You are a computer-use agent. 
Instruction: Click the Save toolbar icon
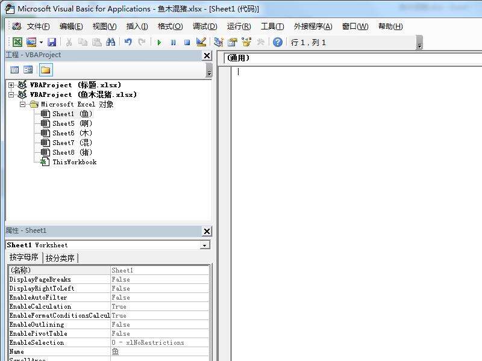(x=53, y=42)
